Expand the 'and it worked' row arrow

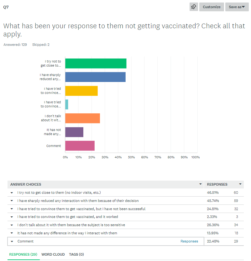coord(12,217)
